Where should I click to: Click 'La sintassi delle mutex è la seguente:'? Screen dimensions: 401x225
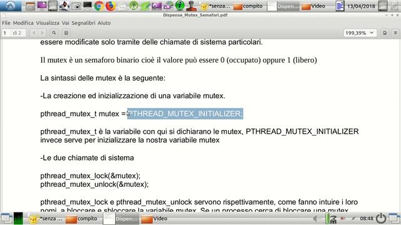click(x=103, y=78)
